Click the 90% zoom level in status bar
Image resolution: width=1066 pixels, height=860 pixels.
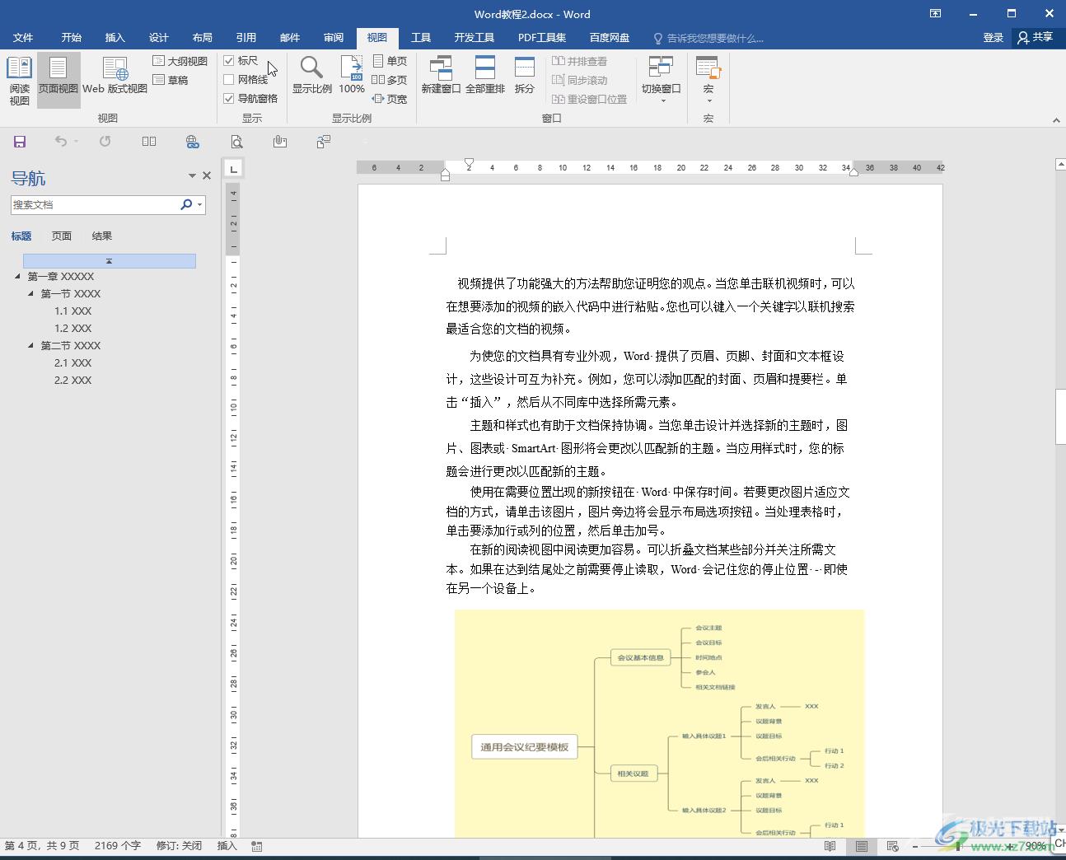click(1036, 846)
